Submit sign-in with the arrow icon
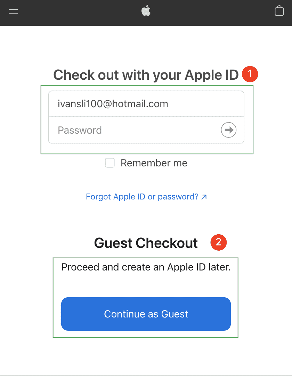Viewport: 292px width, 385px height. click(x=228, y=130)
